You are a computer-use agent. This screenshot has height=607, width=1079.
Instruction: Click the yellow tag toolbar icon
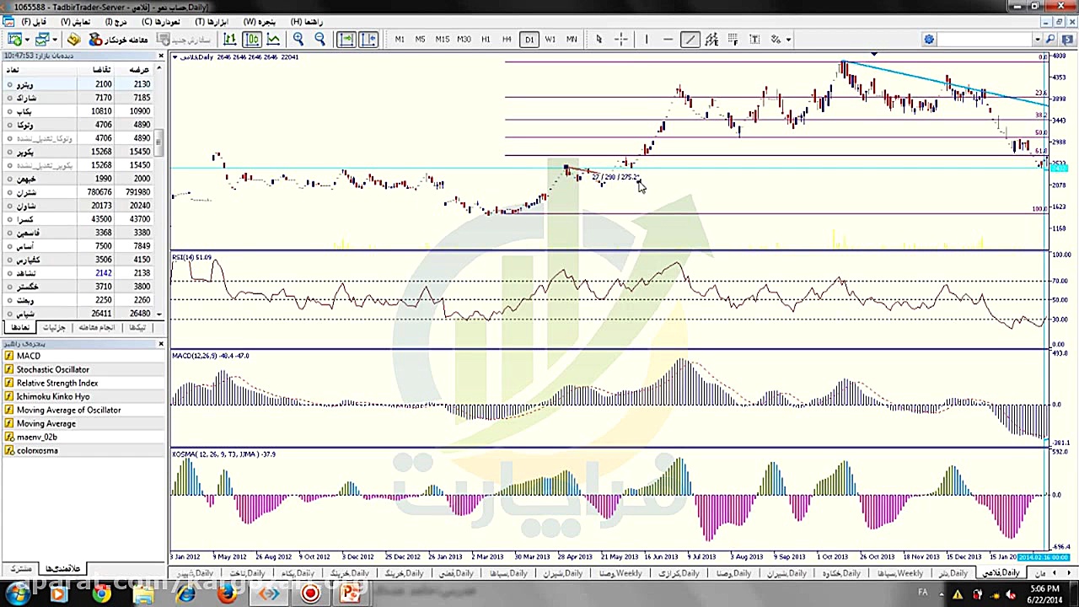tap(73, 39)
